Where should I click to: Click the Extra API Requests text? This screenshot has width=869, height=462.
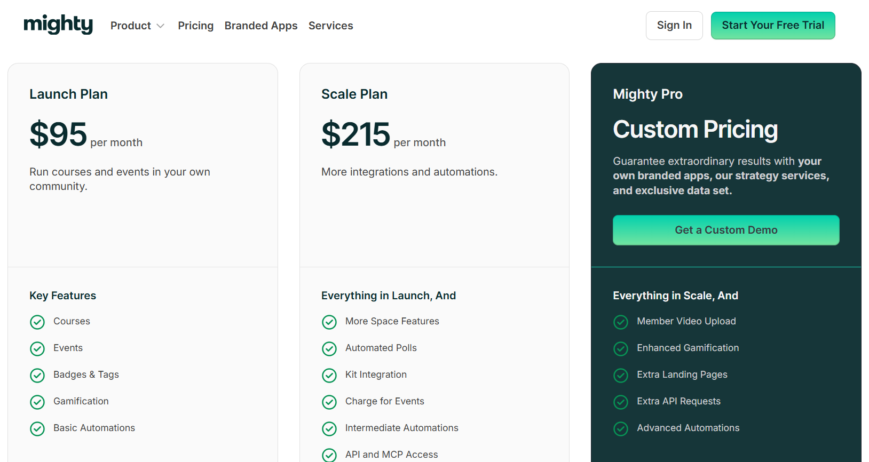pos(678,401)
